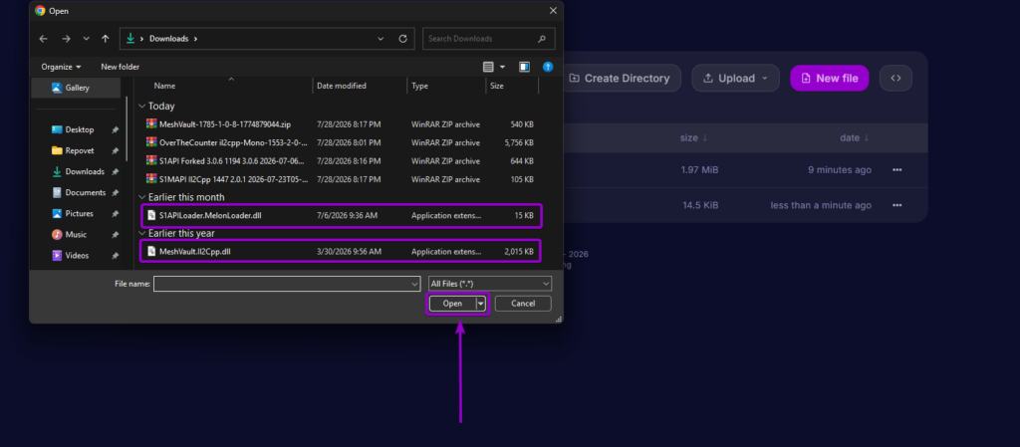Viewport: 1020px width, 447px height.
Task: Click the Forward navigation arrow
Action: click(66, 39)
